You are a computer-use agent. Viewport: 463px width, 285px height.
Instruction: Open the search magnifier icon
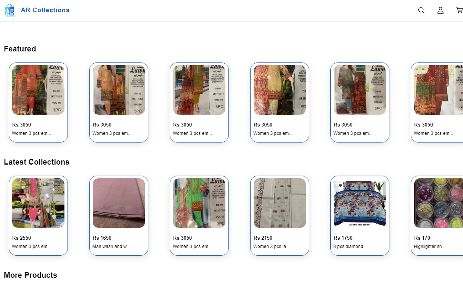coord(421,10)
